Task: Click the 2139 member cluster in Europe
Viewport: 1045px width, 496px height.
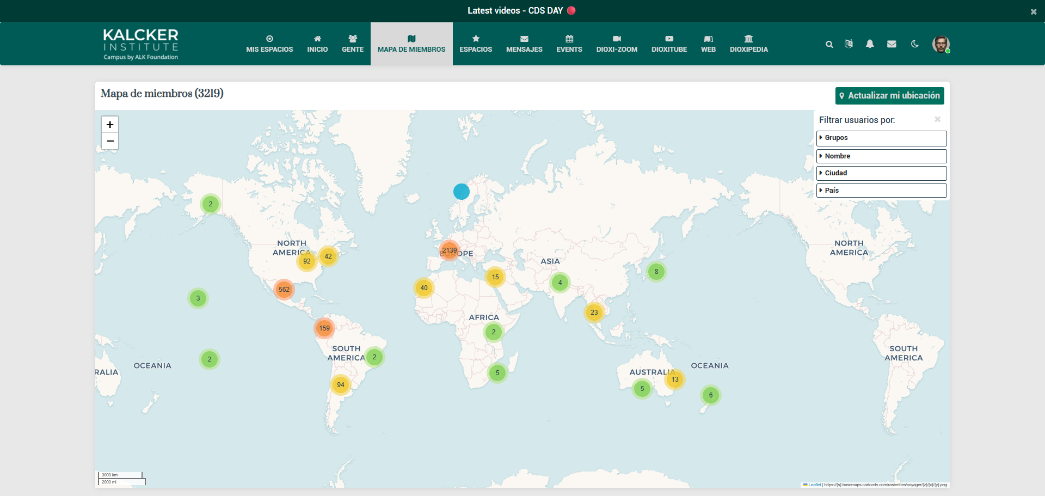Action: coord(449,250)
